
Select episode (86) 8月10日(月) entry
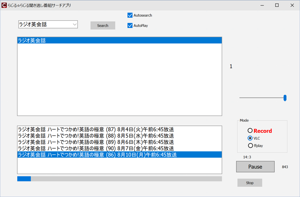tap(120, 155)
